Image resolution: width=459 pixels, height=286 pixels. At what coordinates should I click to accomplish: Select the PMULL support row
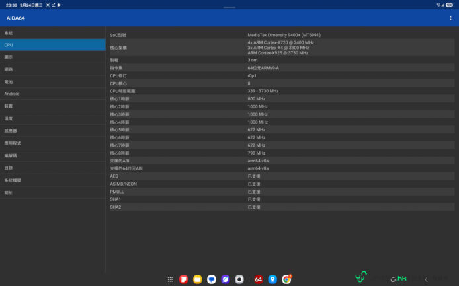pyautogui.click(x=282, y=192)
